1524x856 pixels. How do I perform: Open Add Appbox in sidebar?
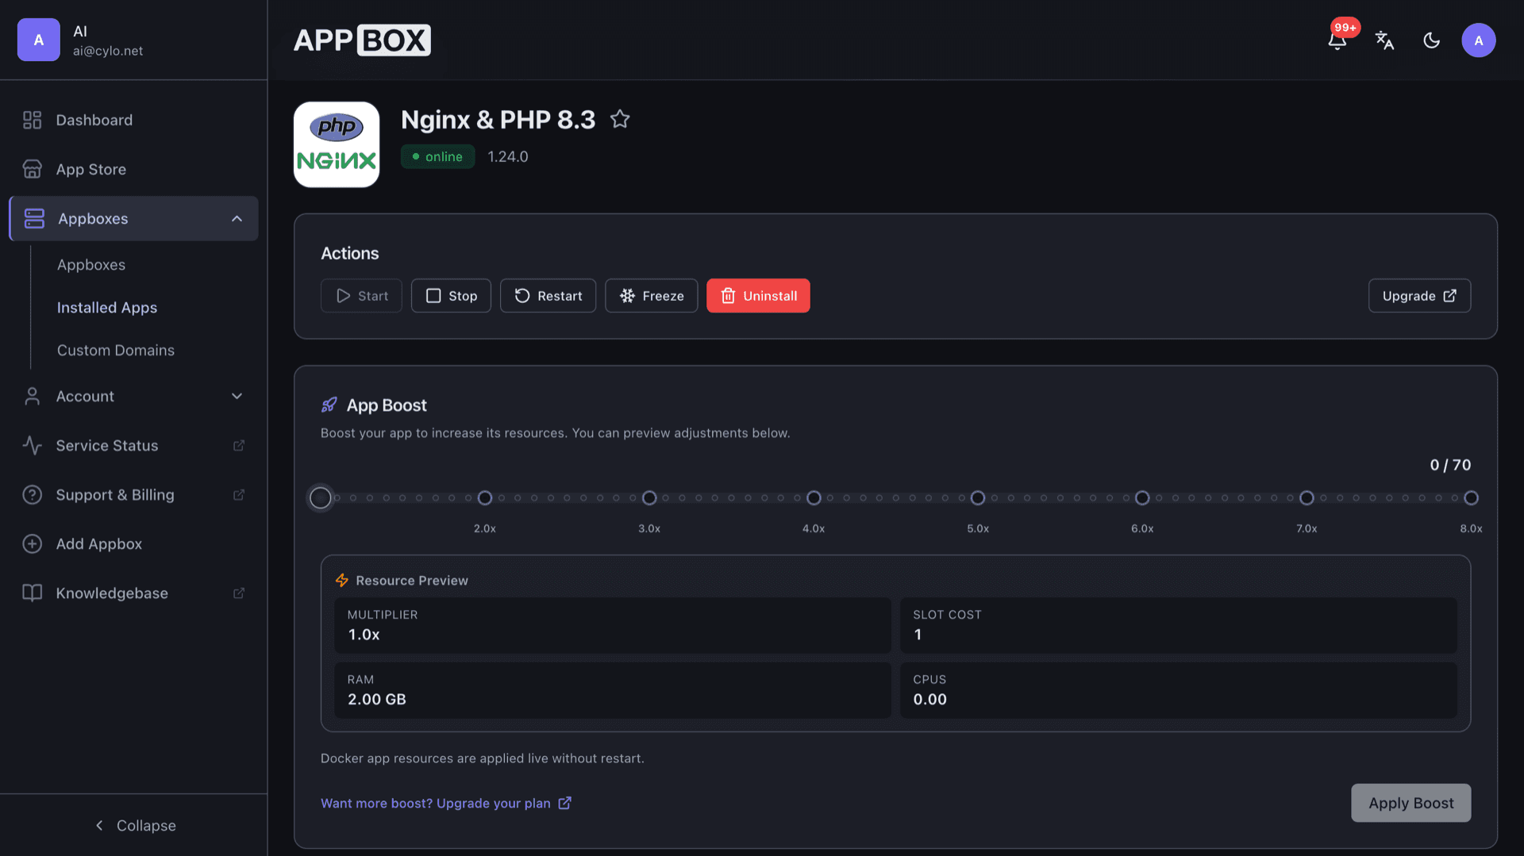coord(133,543)
